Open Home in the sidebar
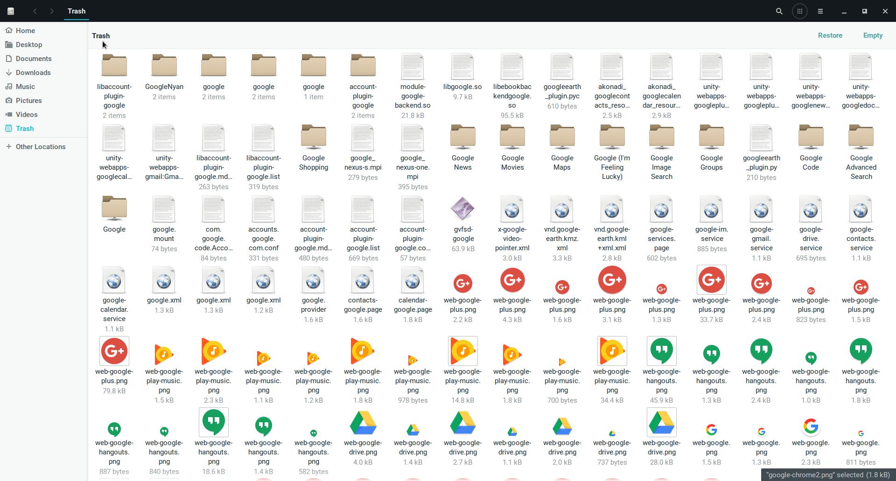This screenshot has width=896, height=481. (x=25, y=31)
